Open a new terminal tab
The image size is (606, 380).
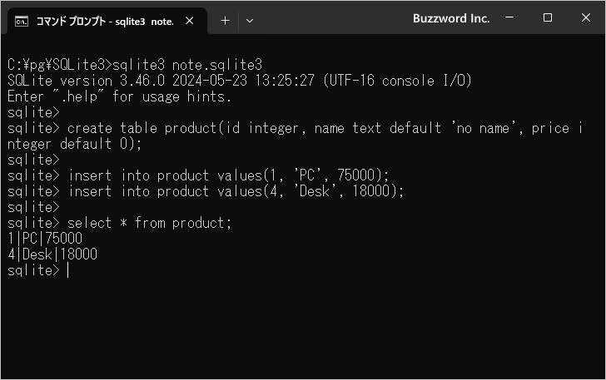tap(225, 20)
